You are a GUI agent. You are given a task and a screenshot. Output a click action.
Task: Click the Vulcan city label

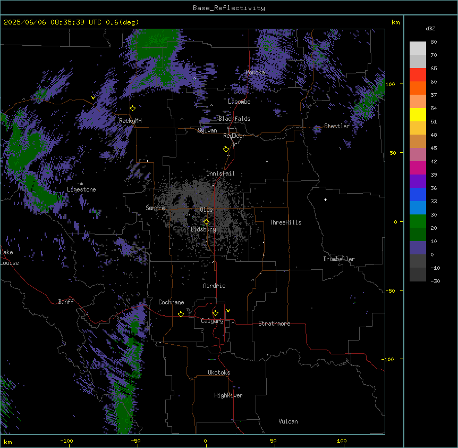click(289, 421)
